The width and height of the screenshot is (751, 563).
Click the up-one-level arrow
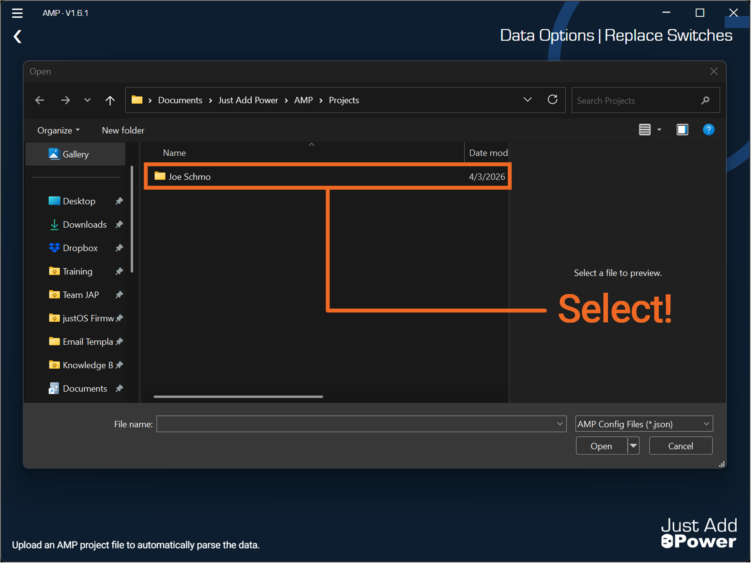110,100
